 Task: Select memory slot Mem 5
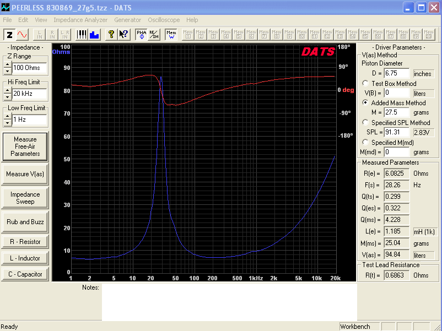click(239, 34)
